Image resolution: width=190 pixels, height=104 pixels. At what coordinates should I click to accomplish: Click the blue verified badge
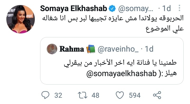click(112, 8)
